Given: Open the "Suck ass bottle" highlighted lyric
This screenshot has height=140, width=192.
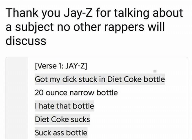Looking at the screenshot, I should [x=61, y=133].
